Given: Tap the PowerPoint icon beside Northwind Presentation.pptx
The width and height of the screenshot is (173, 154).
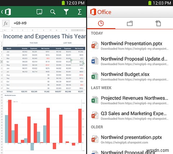Looking at the screenshot, I should pyautogui.click(x=95, y=45).
